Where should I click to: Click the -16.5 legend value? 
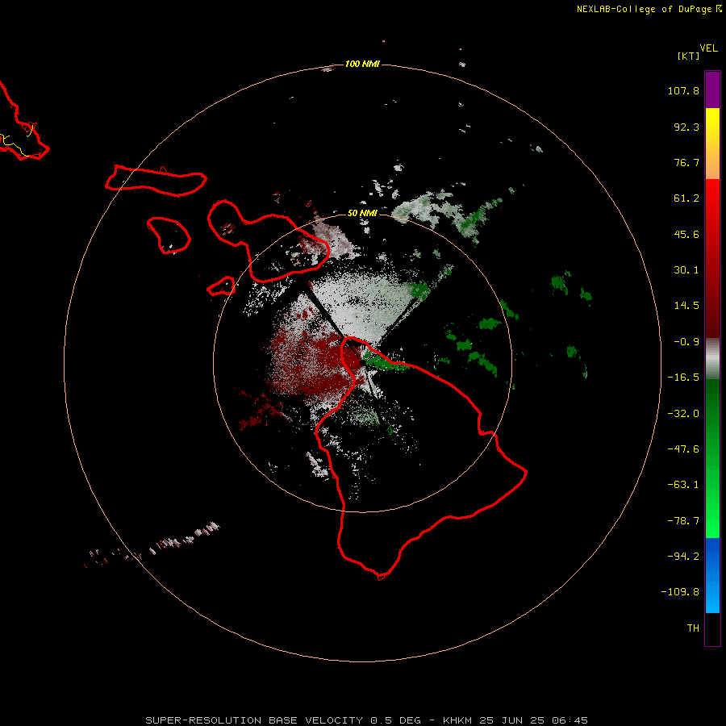(x=683, y=378)
